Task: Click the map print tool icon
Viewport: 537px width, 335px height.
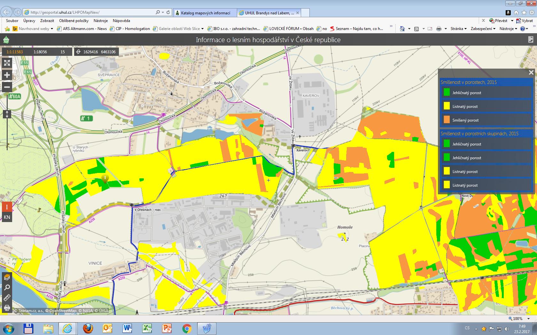Action: click(7, 308)
